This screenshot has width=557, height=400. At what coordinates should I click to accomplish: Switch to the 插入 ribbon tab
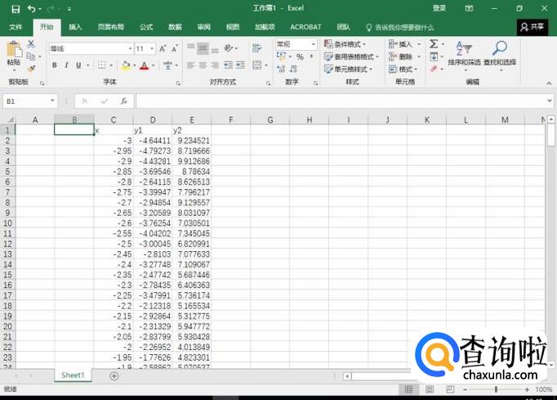pos(75,27)
